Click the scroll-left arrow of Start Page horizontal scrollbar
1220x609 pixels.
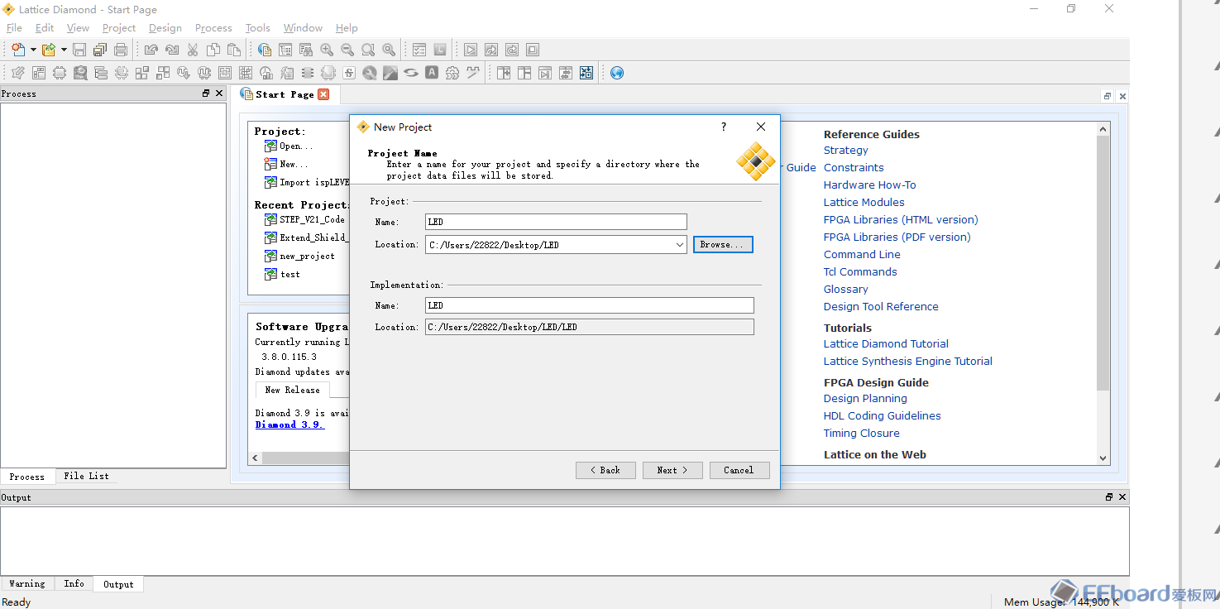[255, 458]
